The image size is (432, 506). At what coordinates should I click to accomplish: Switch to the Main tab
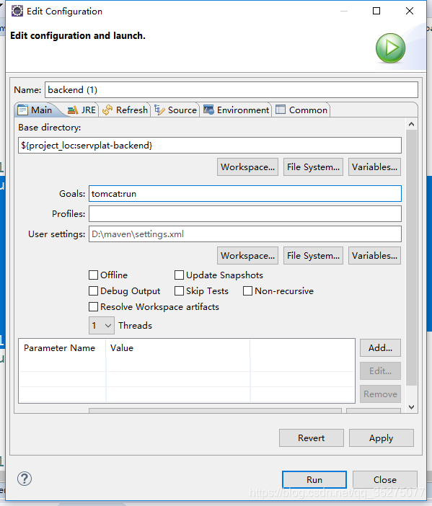(x=35, y=110)
